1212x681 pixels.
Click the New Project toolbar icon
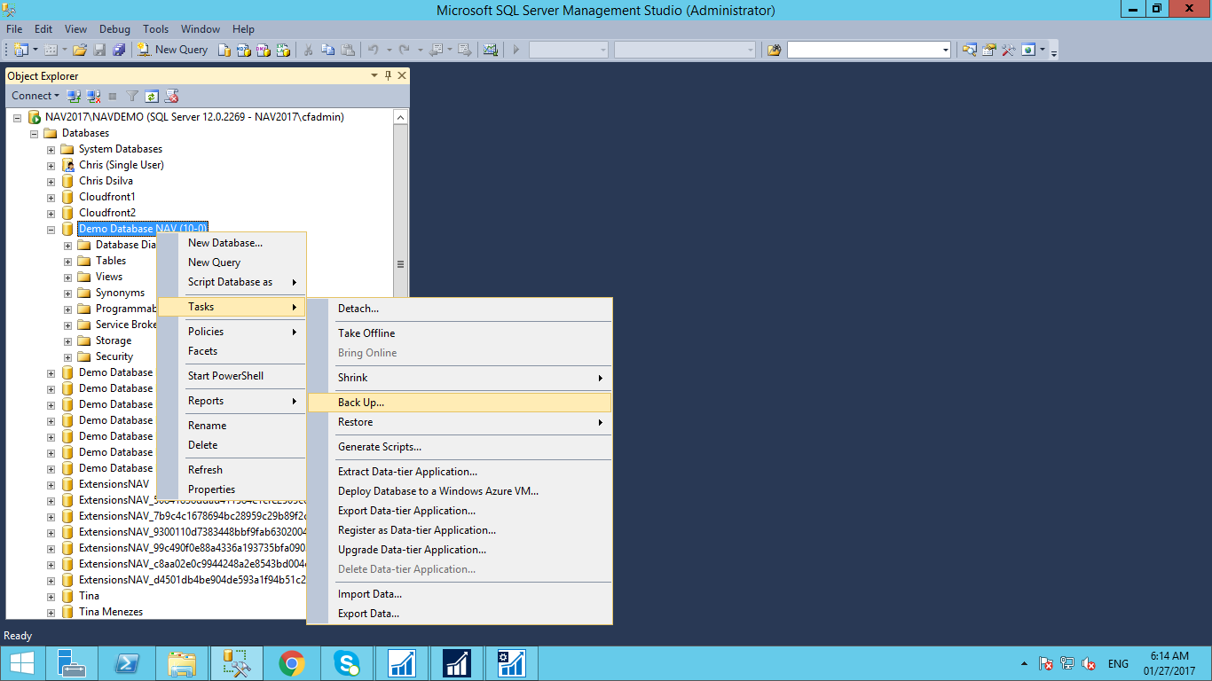tap(20, 50)
